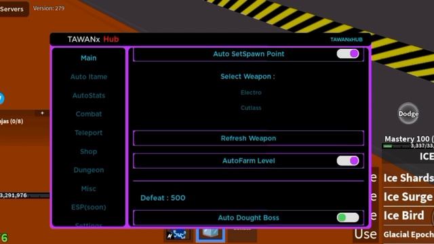The height and width of the screenshot is (244, 434).
Task: Activate the Glacial Epoch skill
Action: point(408,235)
